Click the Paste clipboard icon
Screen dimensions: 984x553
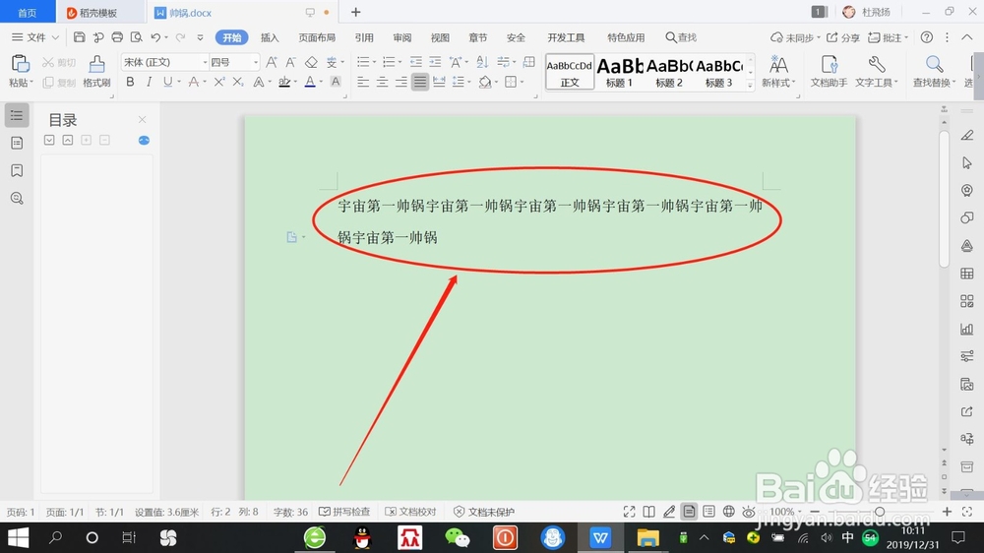(x=20, y=64)
